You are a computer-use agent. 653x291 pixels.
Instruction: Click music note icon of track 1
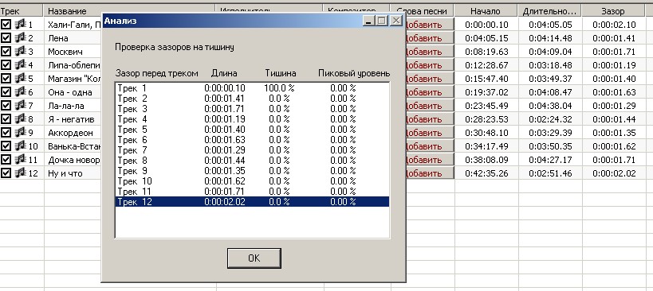pyautogui.click(x=20, y=25)
